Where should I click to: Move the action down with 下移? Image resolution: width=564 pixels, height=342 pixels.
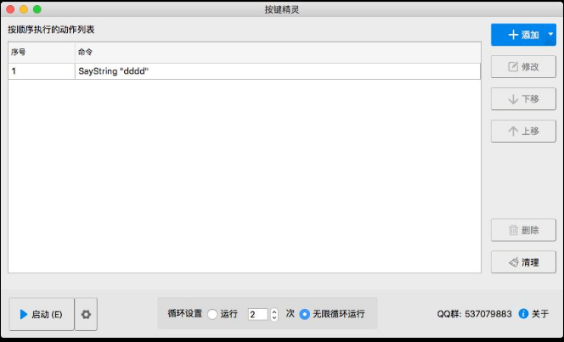(x=523, y=98)
